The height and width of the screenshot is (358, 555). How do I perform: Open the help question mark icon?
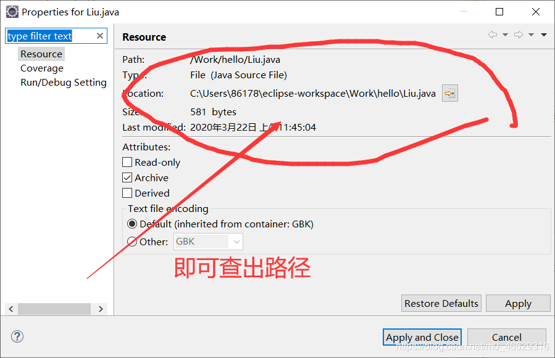(x=17, y=336)
